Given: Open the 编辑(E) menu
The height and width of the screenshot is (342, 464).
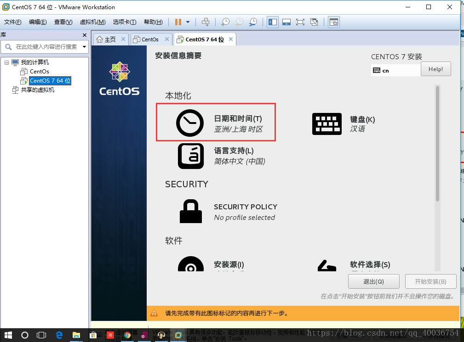Looking at the screenshot, I should click(38, 22).
